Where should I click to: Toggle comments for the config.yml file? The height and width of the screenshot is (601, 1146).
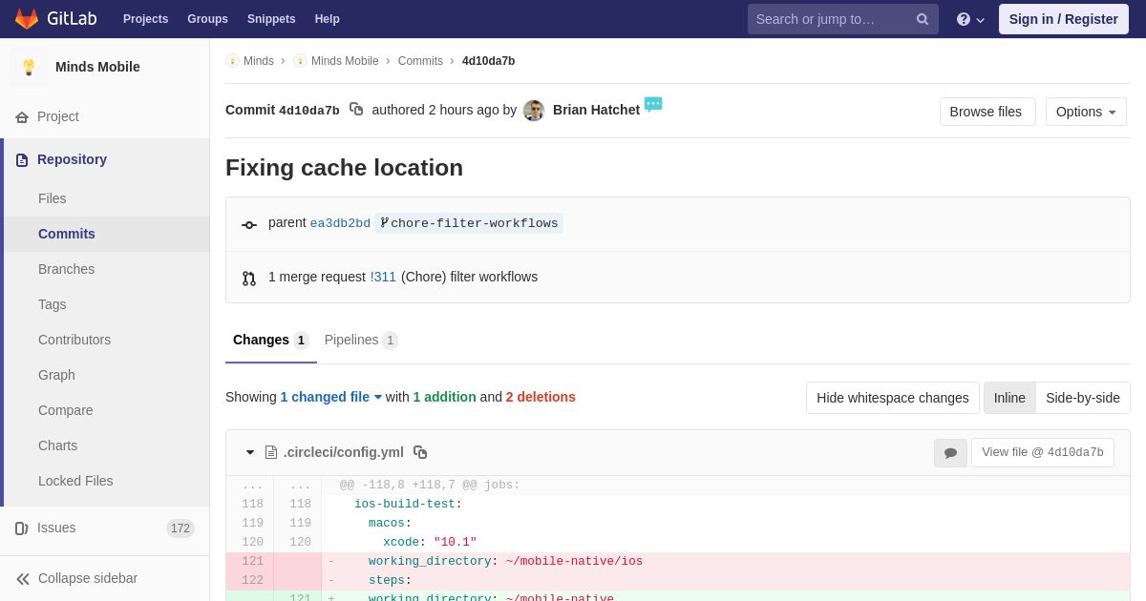pyautogui.click(x=950, y=453)
